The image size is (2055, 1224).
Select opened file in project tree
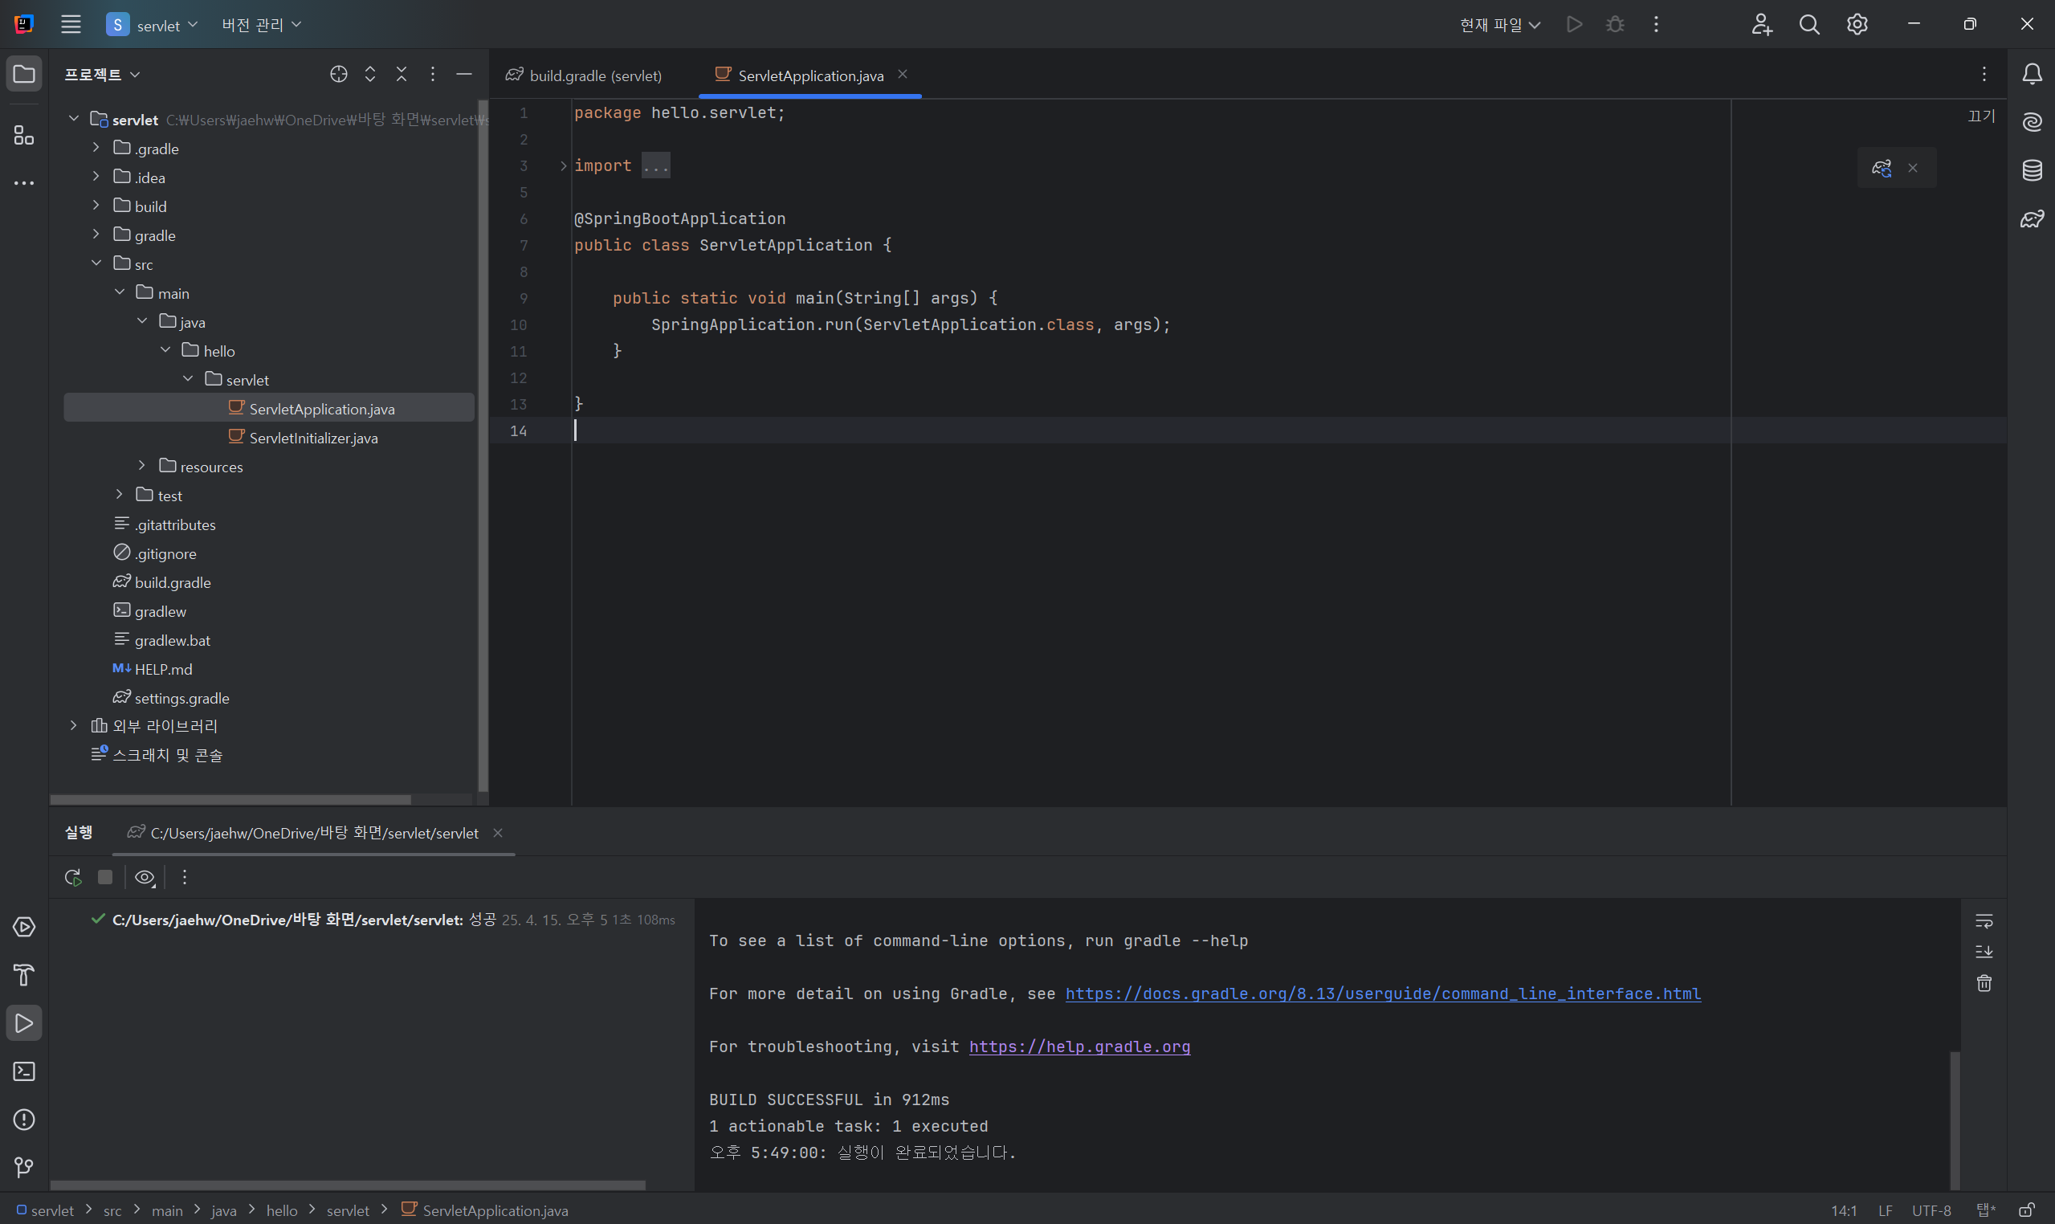click(x=339, y=74)
